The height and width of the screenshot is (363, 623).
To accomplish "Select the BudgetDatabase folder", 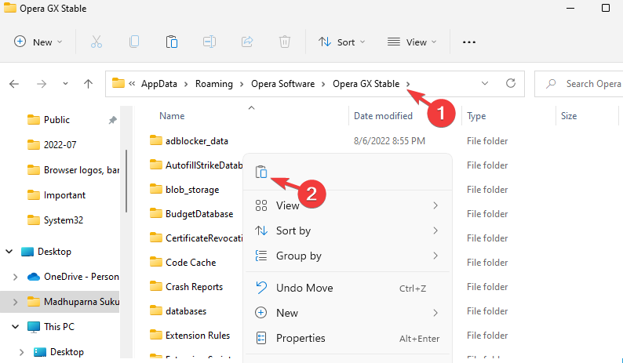I will click(x=199, y=214).
